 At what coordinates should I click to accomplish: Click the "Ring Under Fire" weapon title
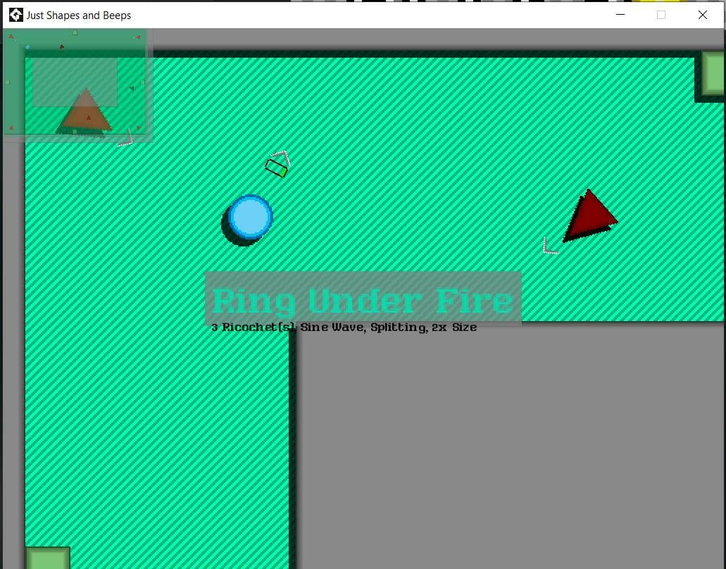[363, 301]
